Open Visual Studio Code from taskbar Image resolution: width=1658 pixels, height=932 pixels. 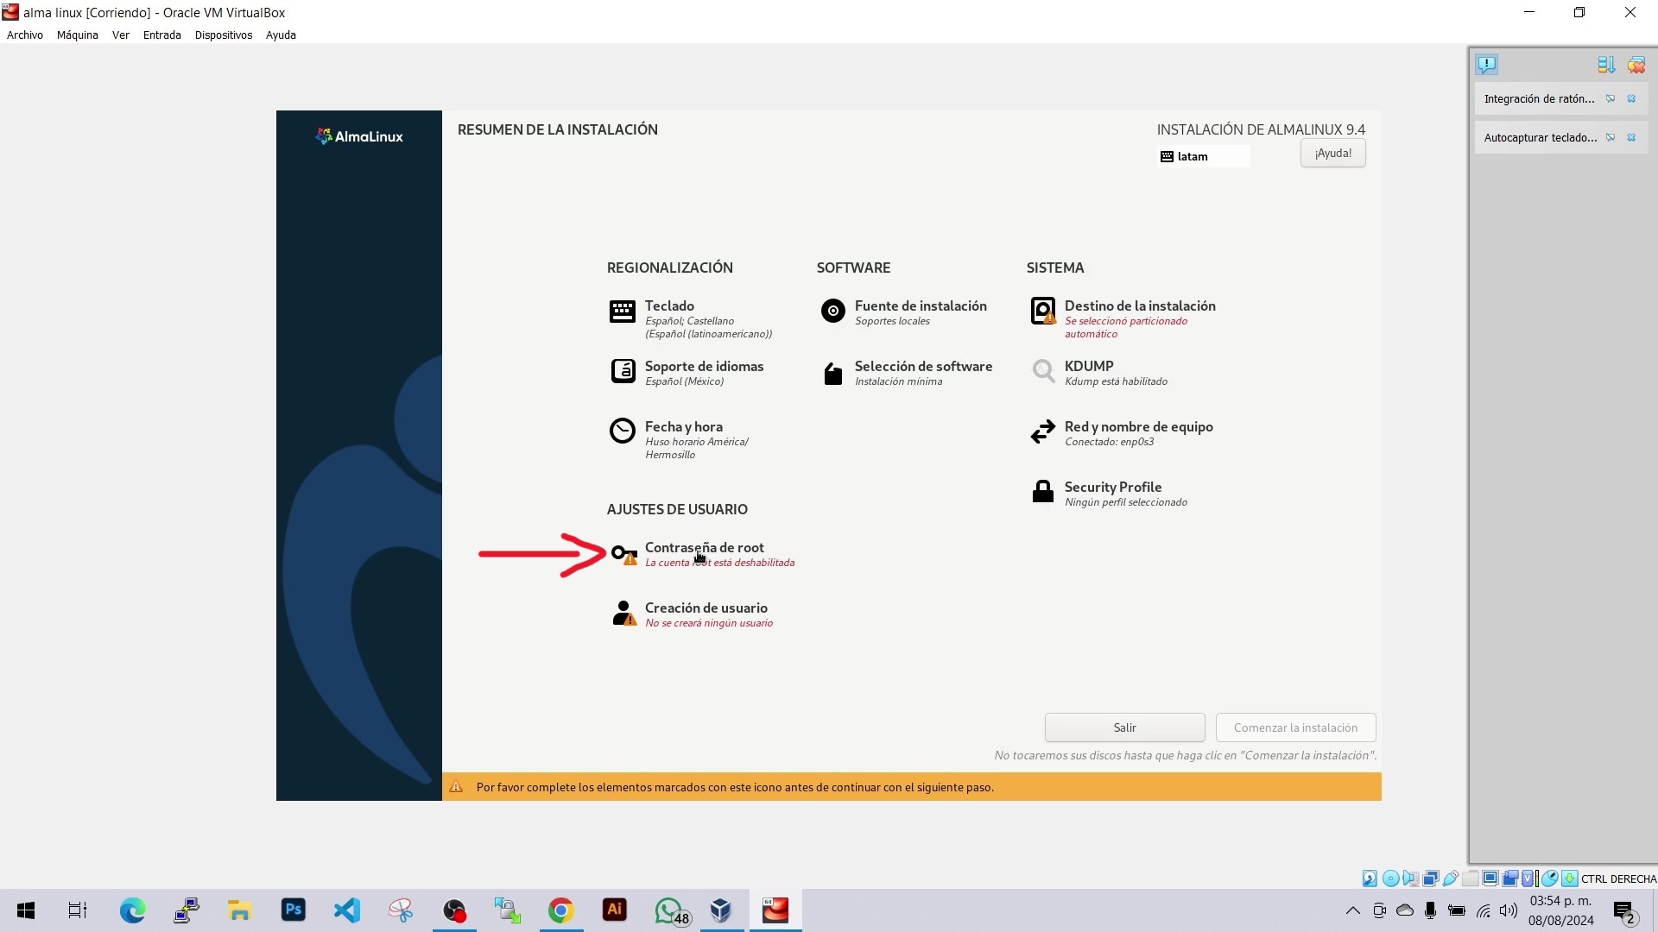coord(347,910)
